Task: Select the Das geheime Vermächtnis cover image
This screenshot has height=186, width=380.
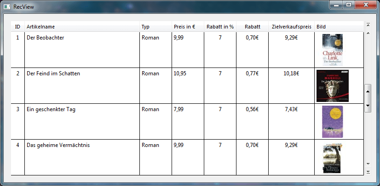Action: pyautogui.click(x=333, y=158)
